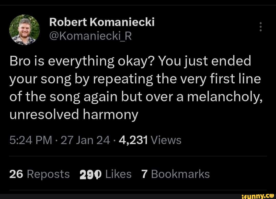Click the word "Bookmarks" label
The height and width of the screenshot is (199, 276).
pyautogui.click(x=180, y=174)
